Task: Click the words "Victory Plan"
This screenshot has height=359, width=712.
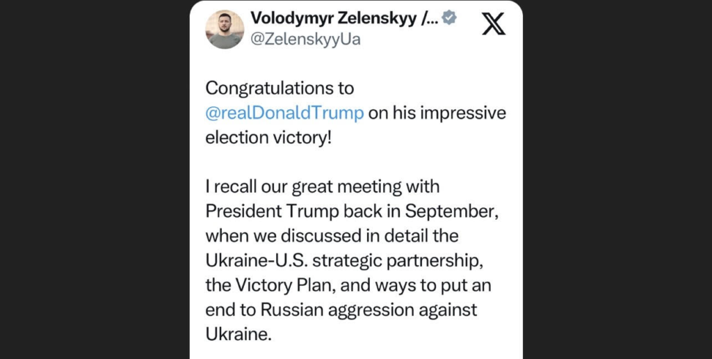Action: (x=283, y=285)
